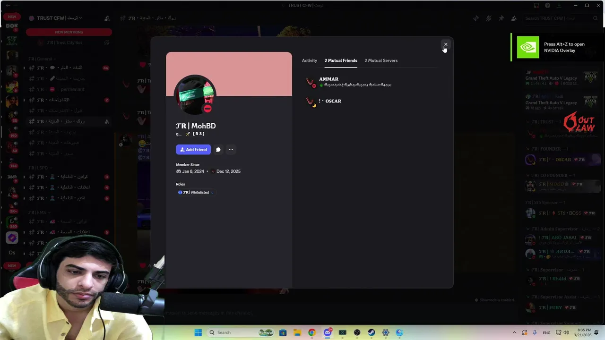Show hidden system tray icons chevron

point(514,332)
